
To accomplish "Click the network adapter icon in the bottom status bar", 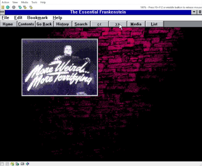I will [17, 164].
